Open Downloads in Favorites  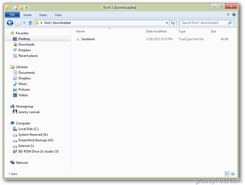26,45
